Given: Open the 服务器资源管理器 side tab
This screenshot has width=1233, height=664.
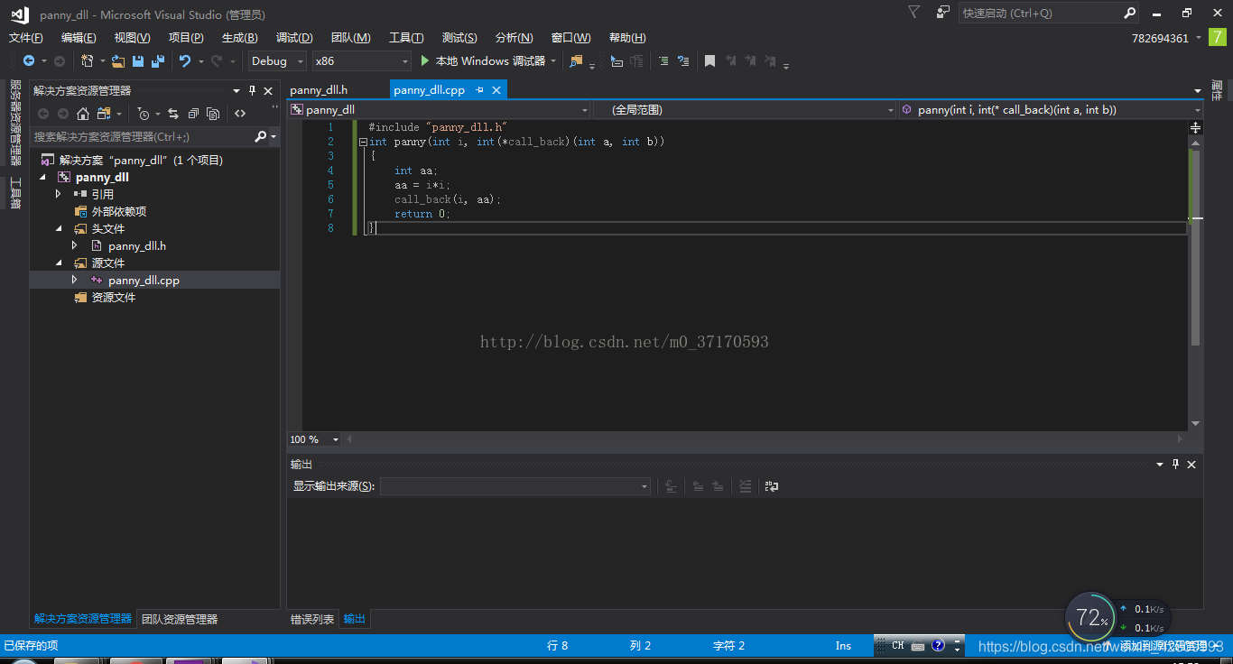Looking at the screenshot, I should pos(14,123).
